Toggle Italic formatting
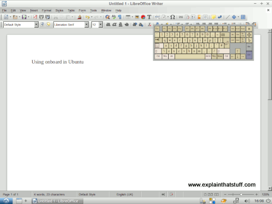Screen dimensions: 272x204 pyautogui.click(x=114, y=24)
